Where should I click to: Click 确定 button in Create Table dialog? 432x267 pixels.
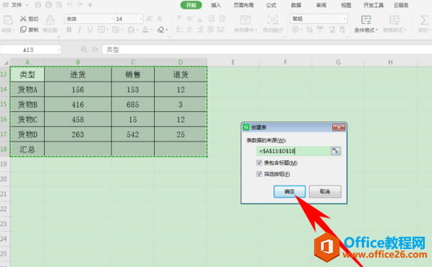289,191
